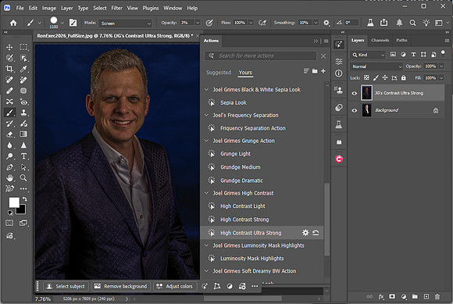
Task: Toggle airbrush build-up effects
Action: click(x=262, y=23)
